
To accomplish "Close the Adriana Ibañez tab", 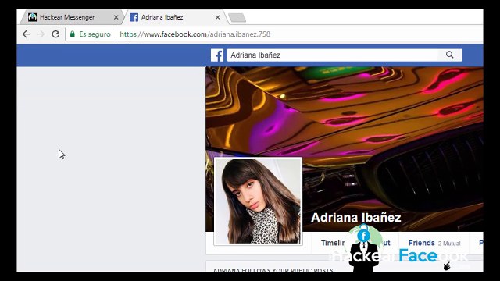I will 217,17.
